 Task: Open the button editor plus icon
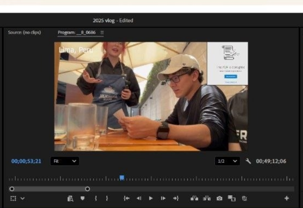[x=287, y=198]
